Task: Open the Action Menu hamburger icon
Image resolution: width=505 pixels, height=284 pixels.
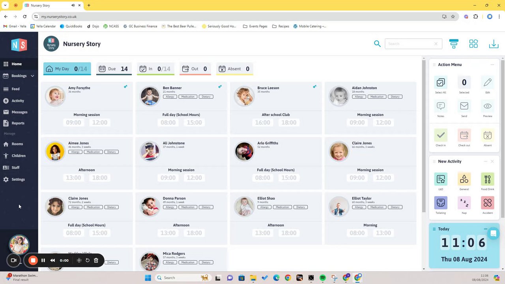Action: (434, 65)
